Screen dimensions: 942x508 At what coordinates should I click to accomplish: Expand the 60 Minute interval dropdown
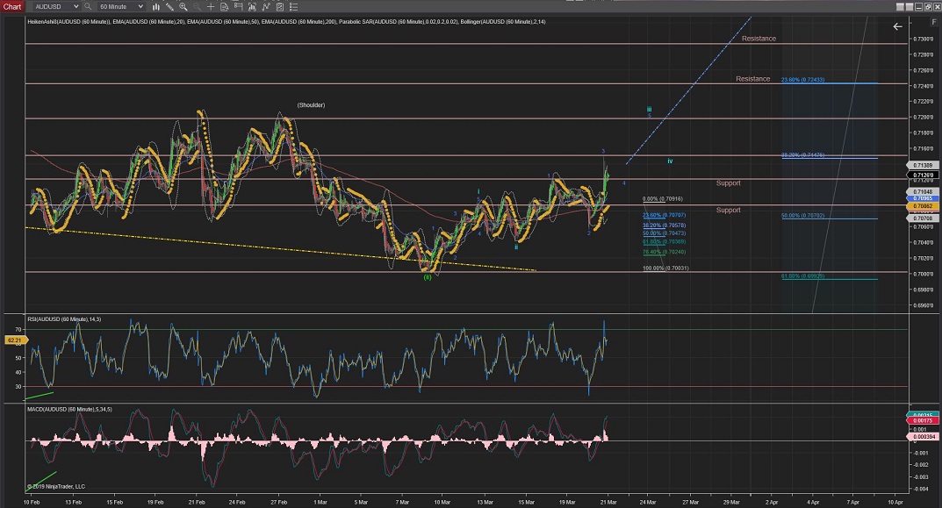(140, 6)
